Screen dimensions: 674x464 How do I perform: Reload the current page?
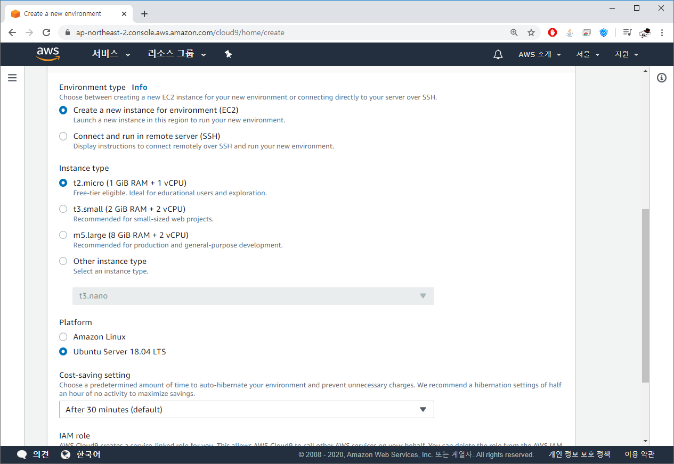click(x=46, y=32)
